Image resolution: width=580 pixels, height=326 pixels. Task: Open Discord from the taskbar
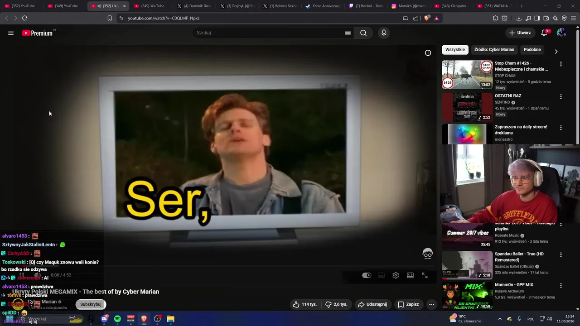pyautogui.click(x=104, y=319)
